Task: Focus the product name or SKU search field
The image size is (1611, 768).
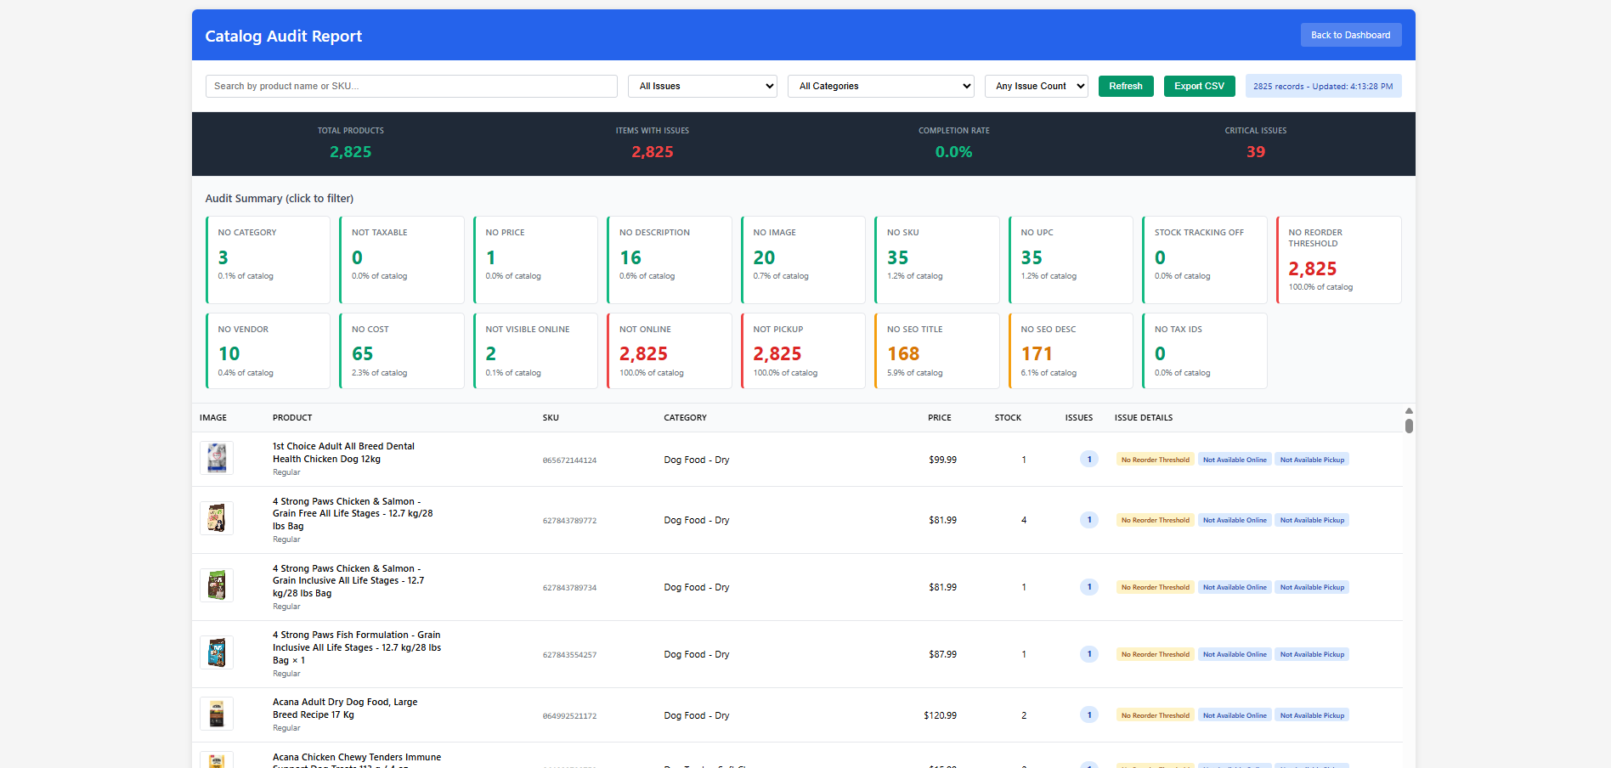Action: 411,86
